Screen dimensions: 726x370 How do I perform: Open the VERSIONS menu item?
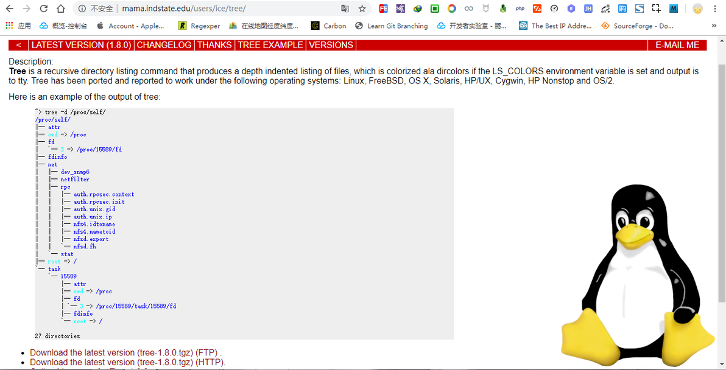(x=331, y=45)
